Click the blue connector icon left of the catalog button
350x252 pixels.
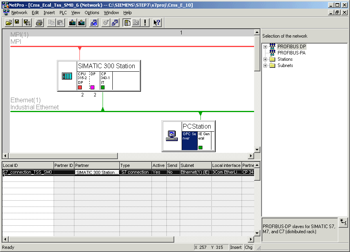tap(115, 23)
